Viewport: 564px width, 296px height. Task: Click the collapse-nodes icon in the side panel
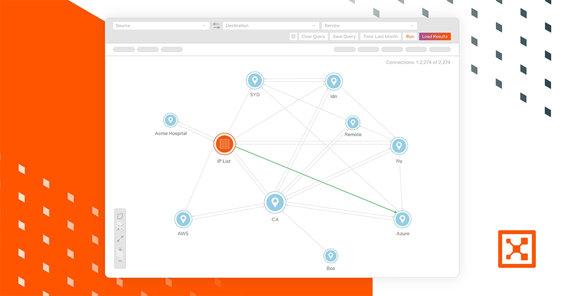pos(120,227)
